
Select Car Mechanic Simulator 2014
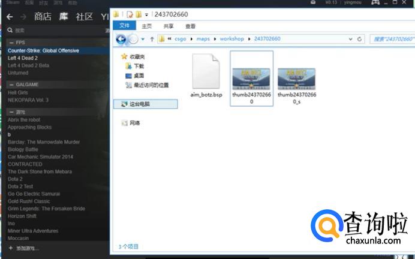point(40,157)
